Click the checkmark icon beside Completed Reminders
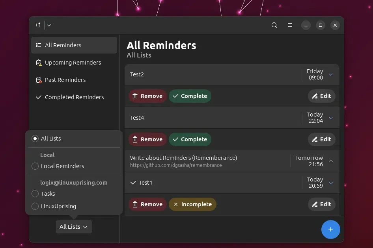 click(38, 97)
